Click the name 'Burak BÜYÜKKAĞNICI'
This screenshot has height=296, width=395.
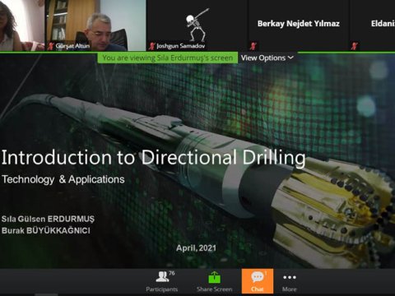[46, 230]
